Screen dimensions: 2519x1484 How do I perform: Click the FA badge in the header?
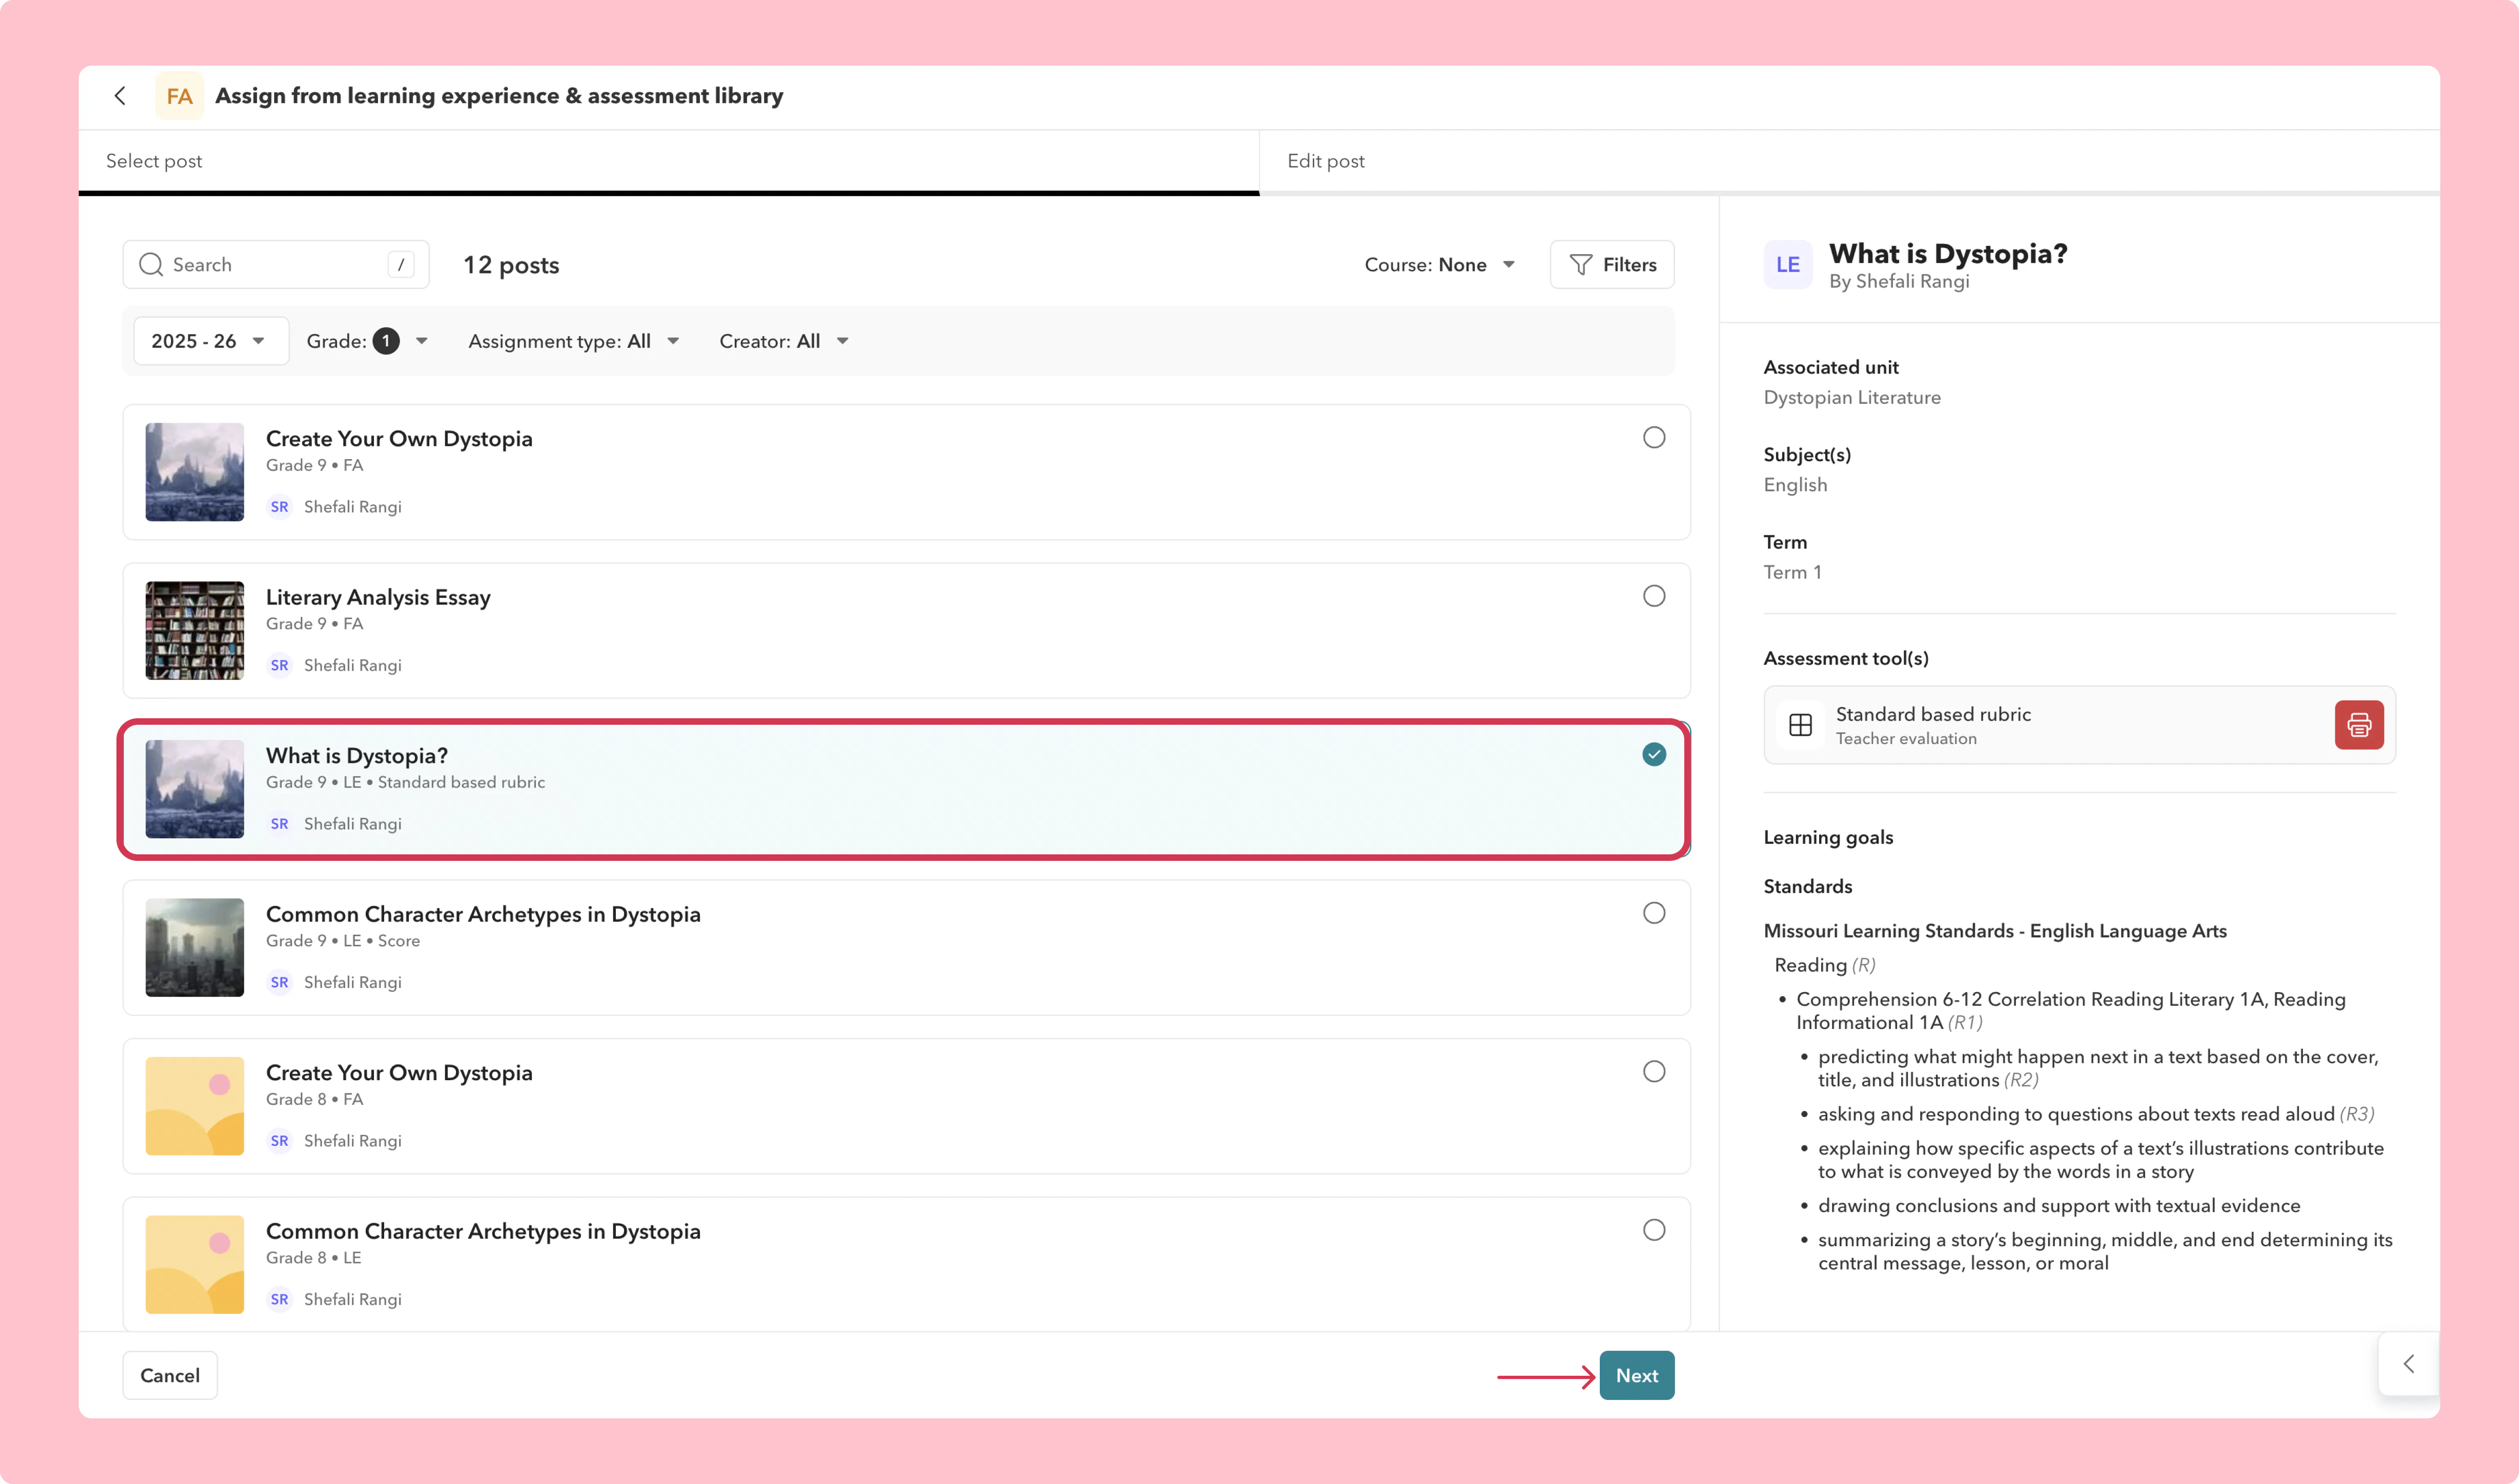click(x=179, y=96)
